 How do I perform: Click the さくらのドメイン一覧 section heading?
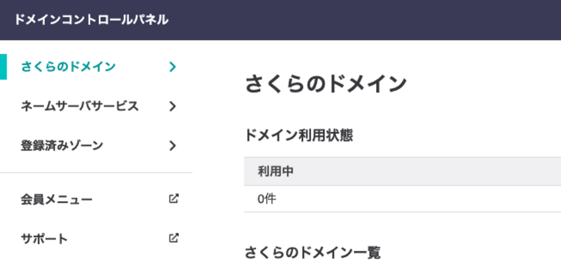[x=312, y=253]
